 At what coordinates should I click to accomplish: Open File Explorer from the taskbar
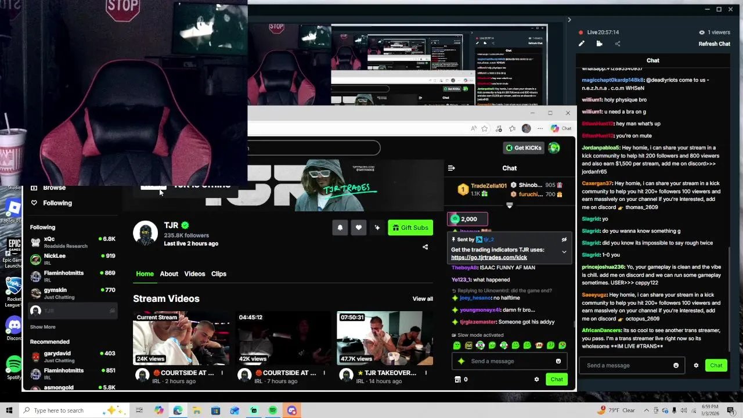click(x=197, y=410)
